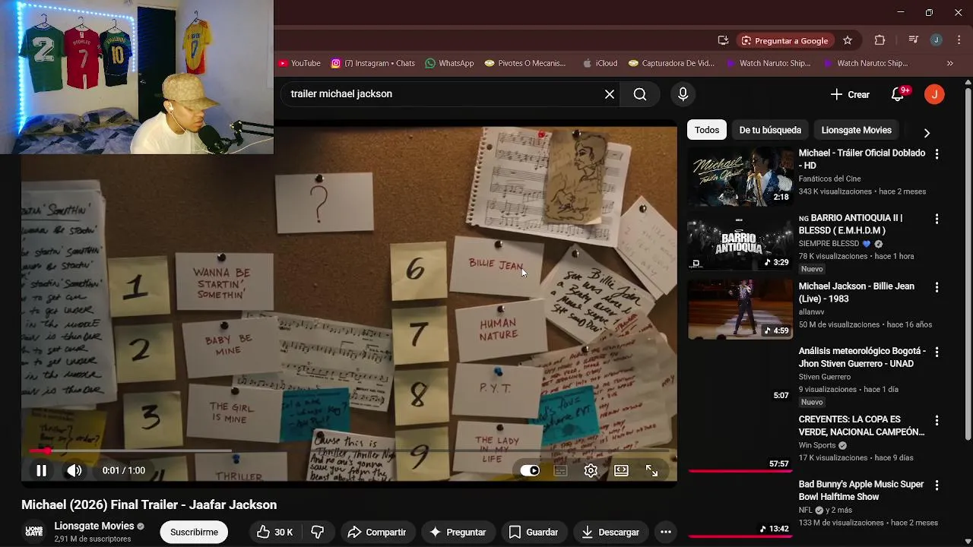
Task: Open 'Capturadora De Vid...' bookmark
Action: [671, 63]
